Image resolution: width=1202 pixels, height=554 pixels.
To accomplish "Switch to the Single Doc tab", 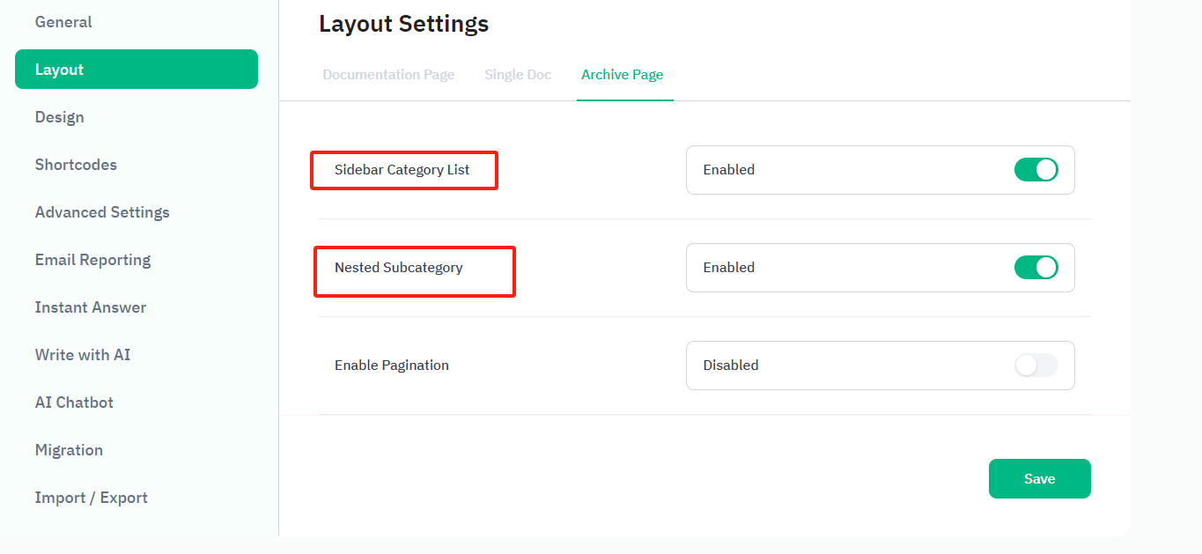I will (x=518, y=75).
